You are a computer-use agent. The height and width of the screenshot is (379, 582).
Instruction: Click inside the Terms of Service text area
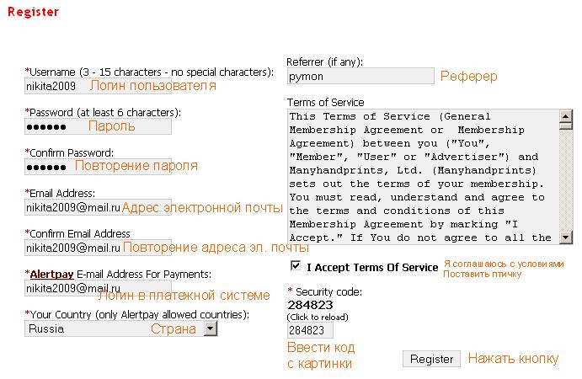tap(423, 177)
